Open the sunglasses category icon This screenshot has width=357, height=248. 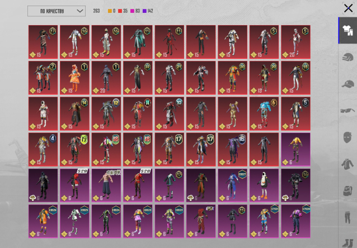click(347, 110)
